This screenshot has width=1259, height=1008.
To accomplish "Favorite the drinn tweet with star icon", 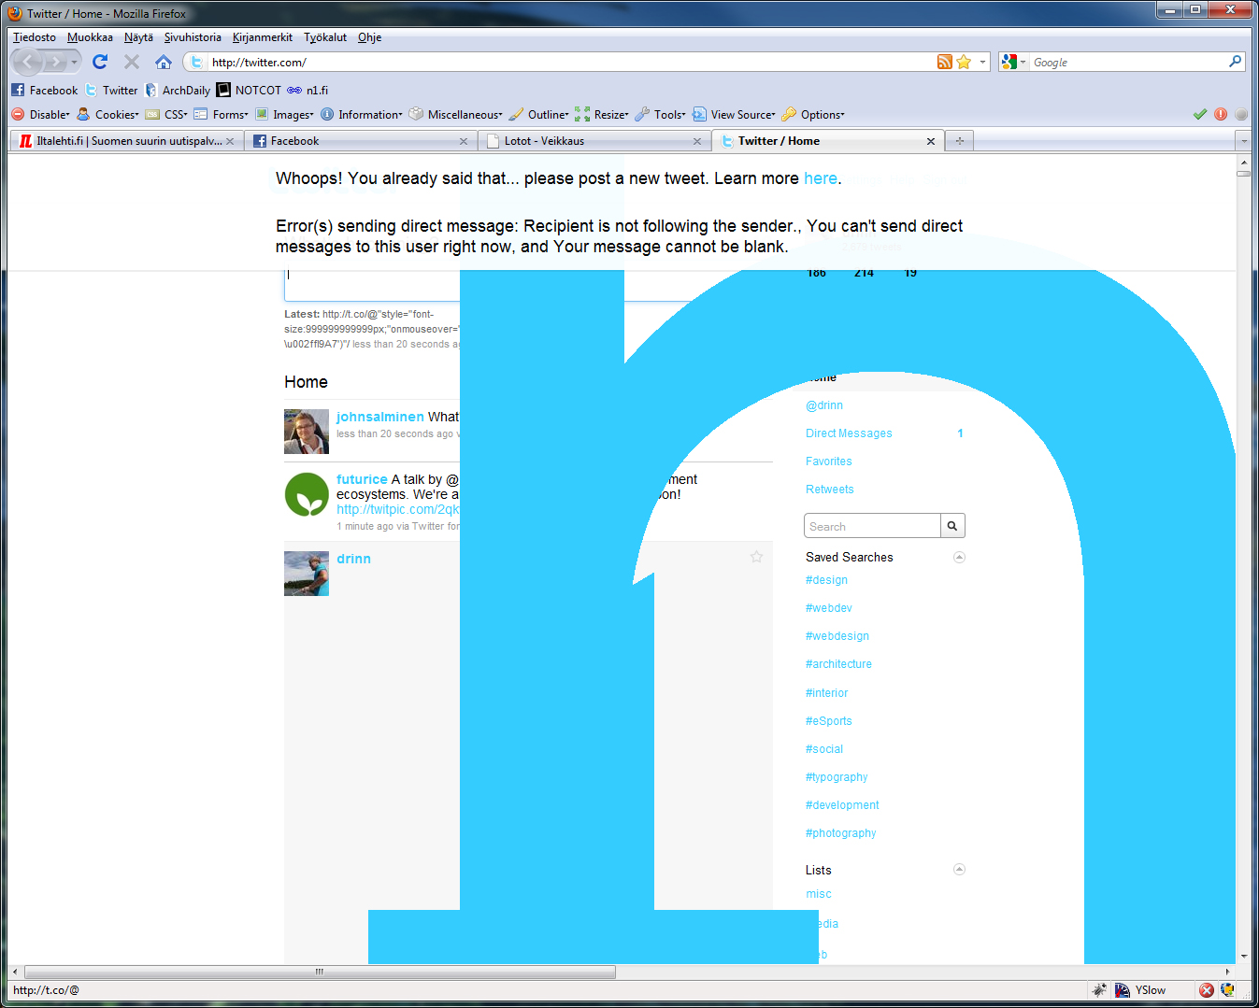I will [x=756, y=557].
